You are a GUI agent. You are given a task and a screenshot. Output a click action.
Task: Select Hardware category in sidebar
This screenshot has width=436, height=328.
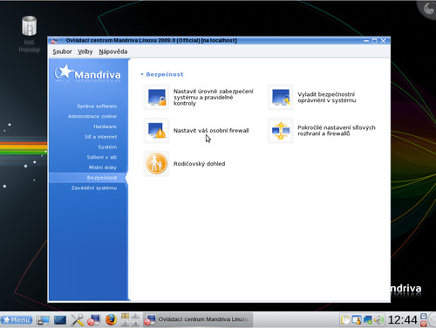click(105, 126)
